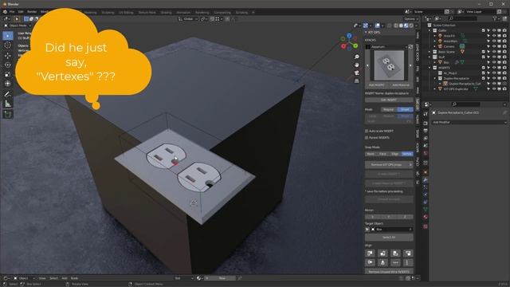Set Snap Mode to Face
This screenshot has height=287, width=510.
pos(382,154)
